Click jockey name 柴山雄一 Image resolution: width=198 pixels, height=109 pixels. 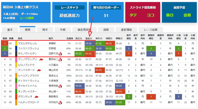click(x=53, y=92)
